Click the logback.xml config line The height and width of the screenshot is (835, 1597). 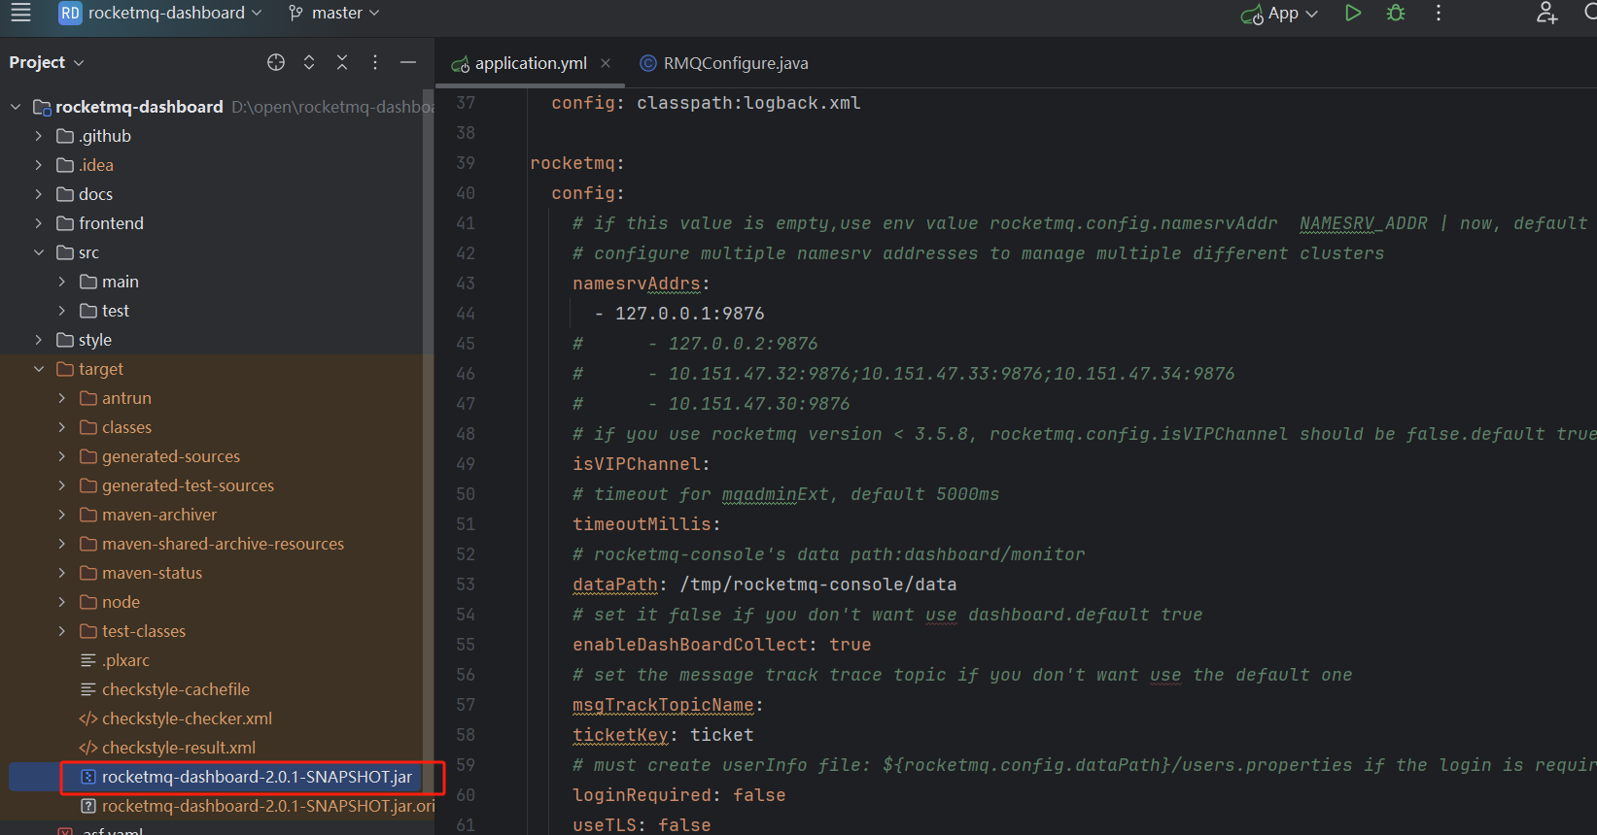tap(706, 103)
